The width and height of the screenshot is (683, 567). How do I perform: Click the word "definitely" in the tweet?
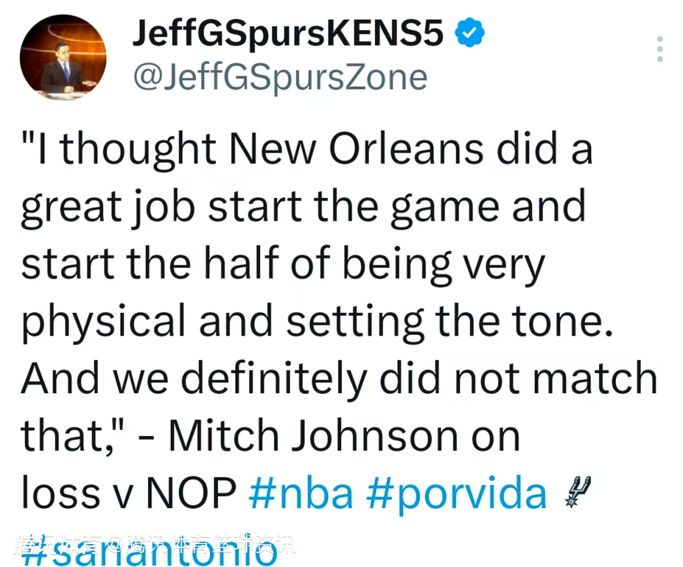[x=274, y=378]
